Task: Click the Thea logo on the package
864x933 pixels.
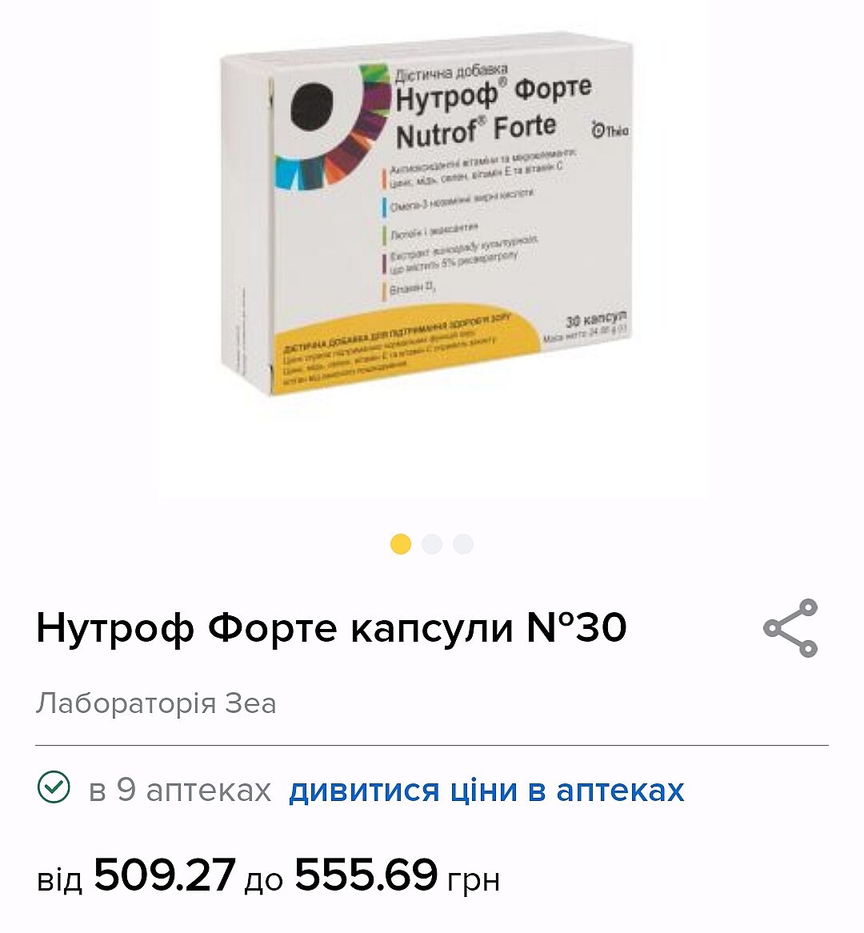Action: (610, 129)
